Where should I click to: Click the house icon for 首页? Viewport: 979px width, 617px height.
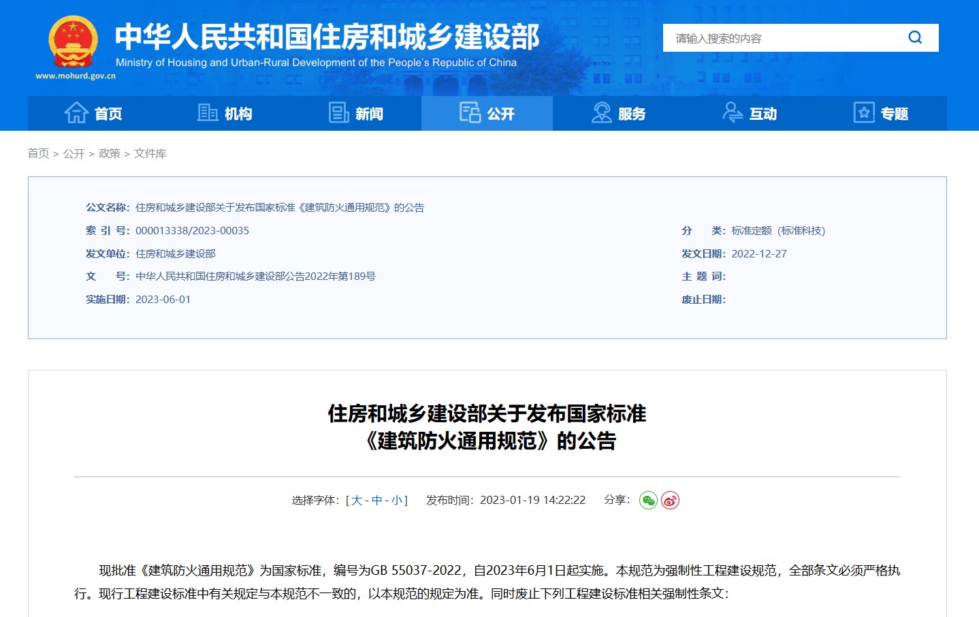[76, 113]
